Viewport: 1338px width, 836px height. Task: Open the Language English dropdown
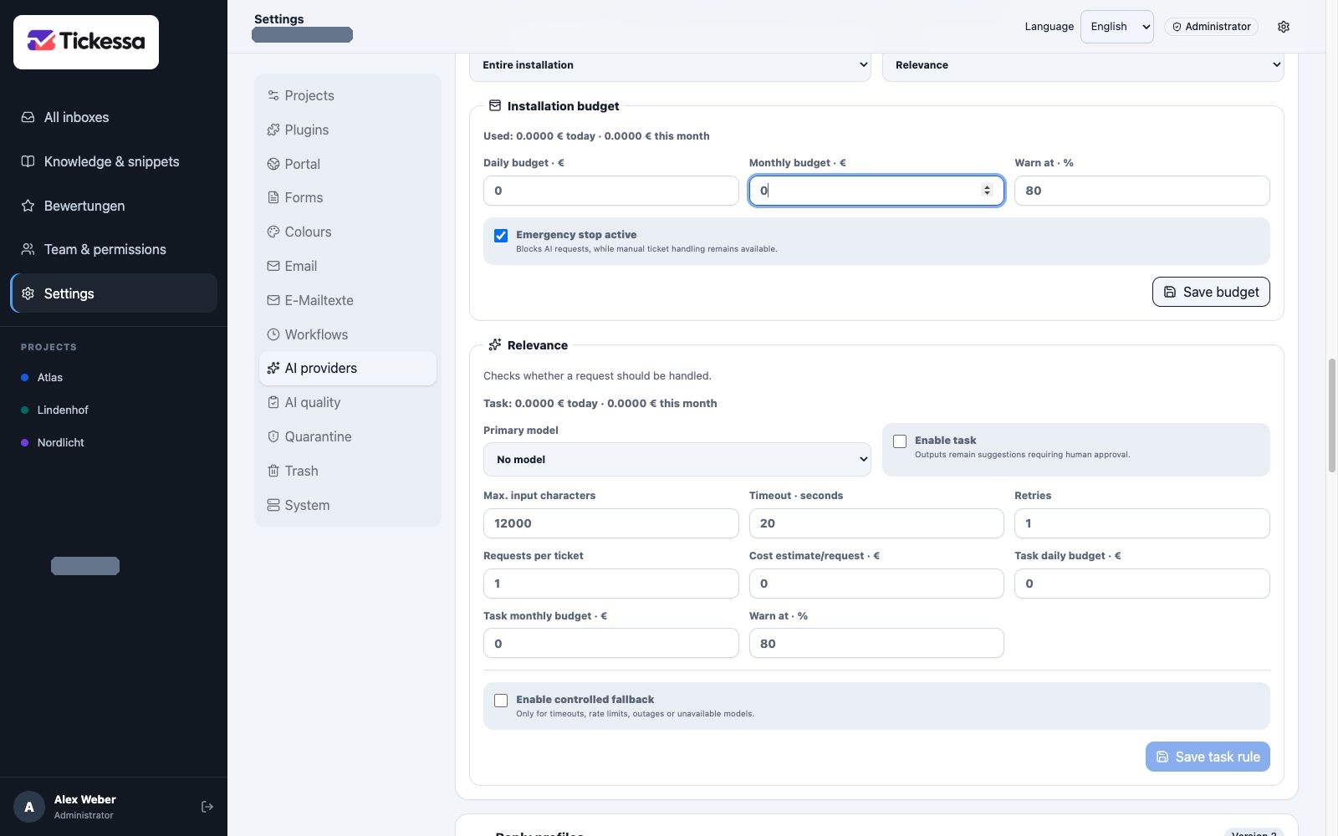1117,27
